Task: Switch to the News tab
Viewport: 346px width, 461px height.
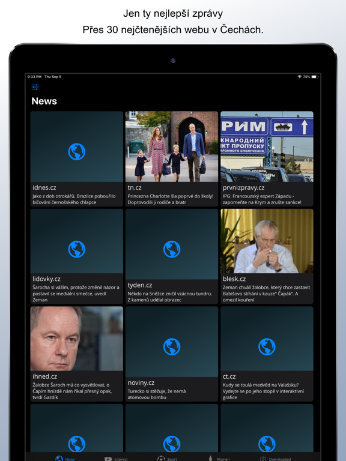Action: pos(65,459)
